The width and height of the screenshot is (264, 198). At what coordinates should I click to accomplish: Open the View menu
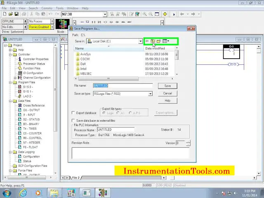point(22,8)
